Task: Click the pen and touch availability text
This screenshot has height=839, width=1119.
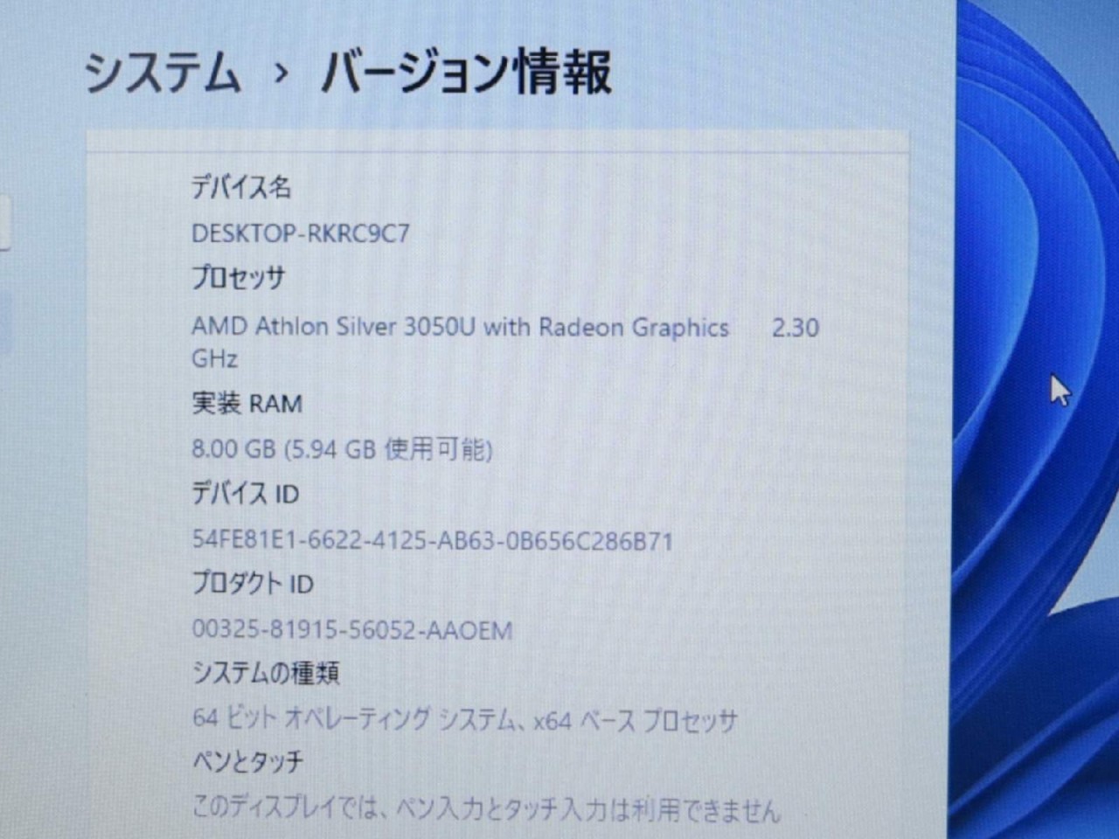Action: tap(484, 808)
